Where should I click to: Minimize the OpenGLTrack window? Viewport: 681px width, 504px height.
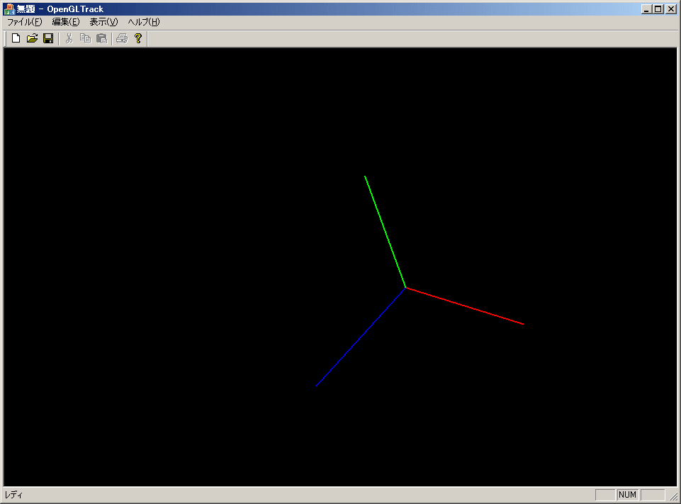[x=647, y=9]
